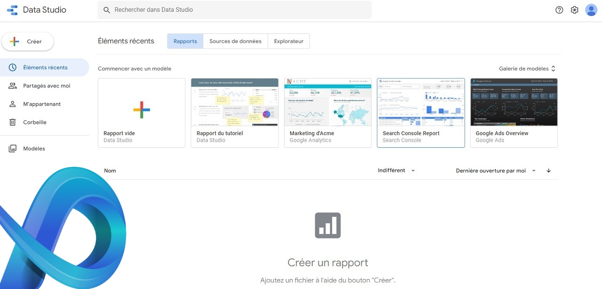
Task: Open Corbeille in the sidebar
Action: tap(45, 122)
